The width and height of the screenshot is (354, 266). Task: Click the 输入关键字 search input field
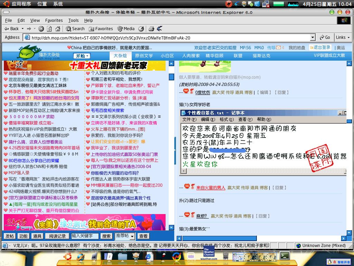point(85,236)
